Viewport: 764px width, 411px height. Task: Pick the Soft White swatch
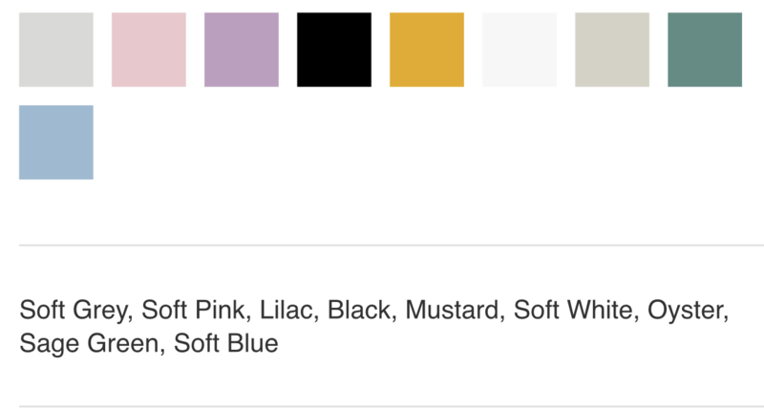520,50
